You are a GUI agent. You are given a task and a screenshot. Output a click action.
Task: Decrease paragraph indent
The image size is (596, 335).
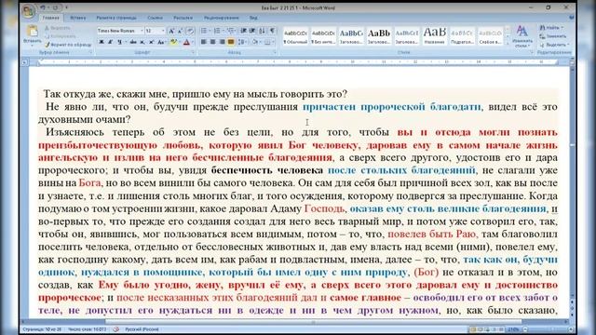coord(243,31)
